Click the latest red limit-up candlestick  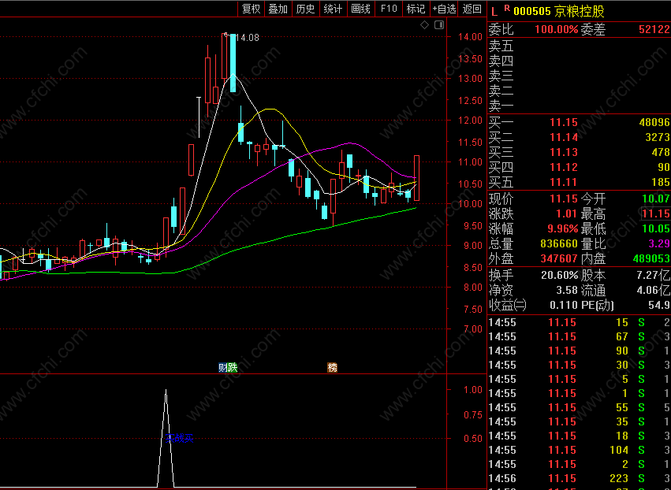tap(417, 178)
